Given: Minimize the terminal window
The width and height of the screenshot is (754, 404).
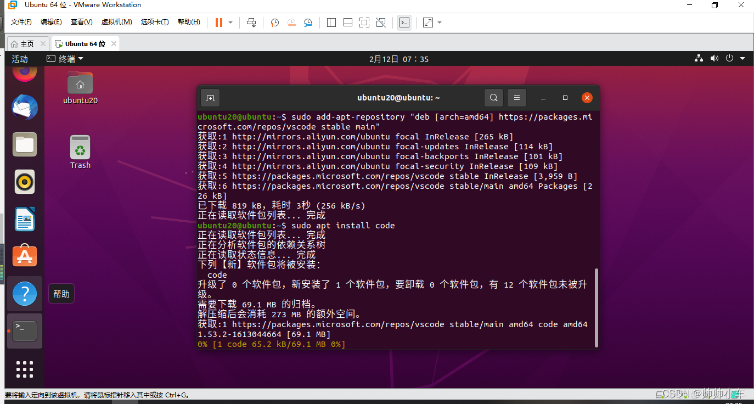Looking at the screenshot, I should point(543,98).
